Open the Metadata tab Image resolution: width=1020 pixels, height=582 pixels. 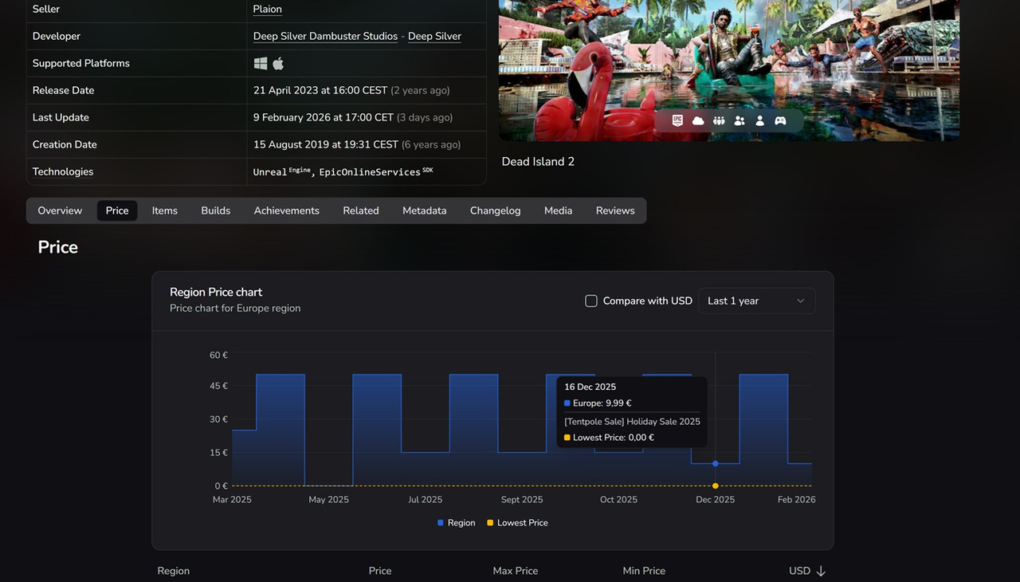click(x=424, y=210)
